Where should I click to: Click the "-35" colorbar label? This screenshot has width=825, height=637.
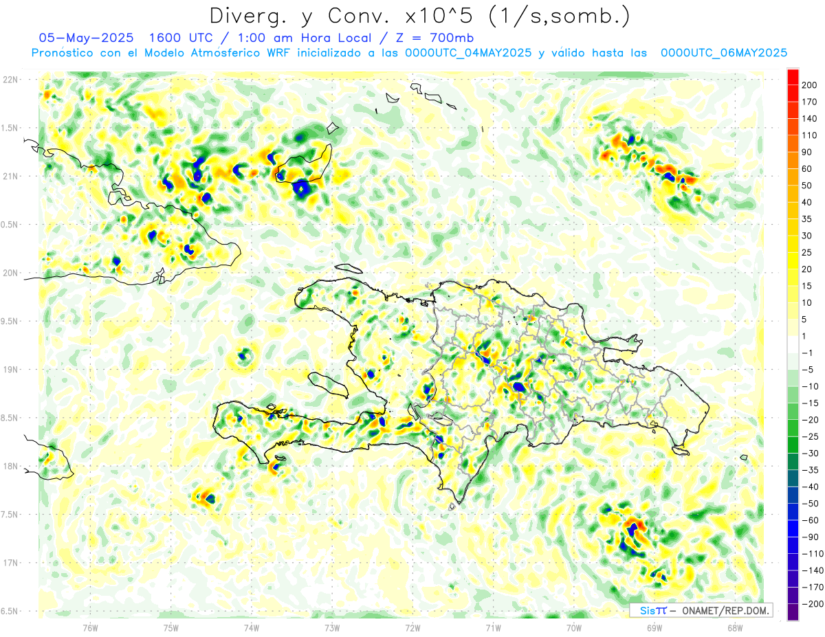(810, 470)
